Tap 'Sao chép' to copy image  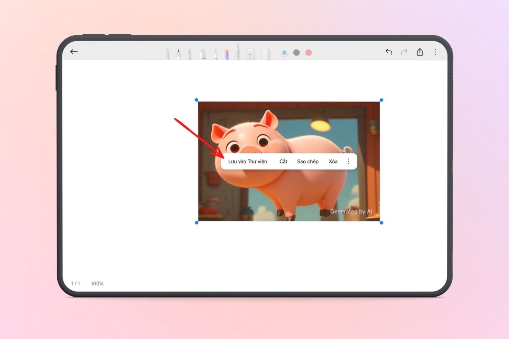[308, 161]
